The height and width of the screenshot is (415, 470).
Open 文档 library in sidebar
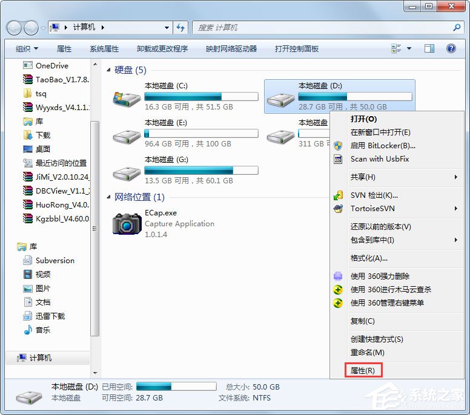[36, 302]
